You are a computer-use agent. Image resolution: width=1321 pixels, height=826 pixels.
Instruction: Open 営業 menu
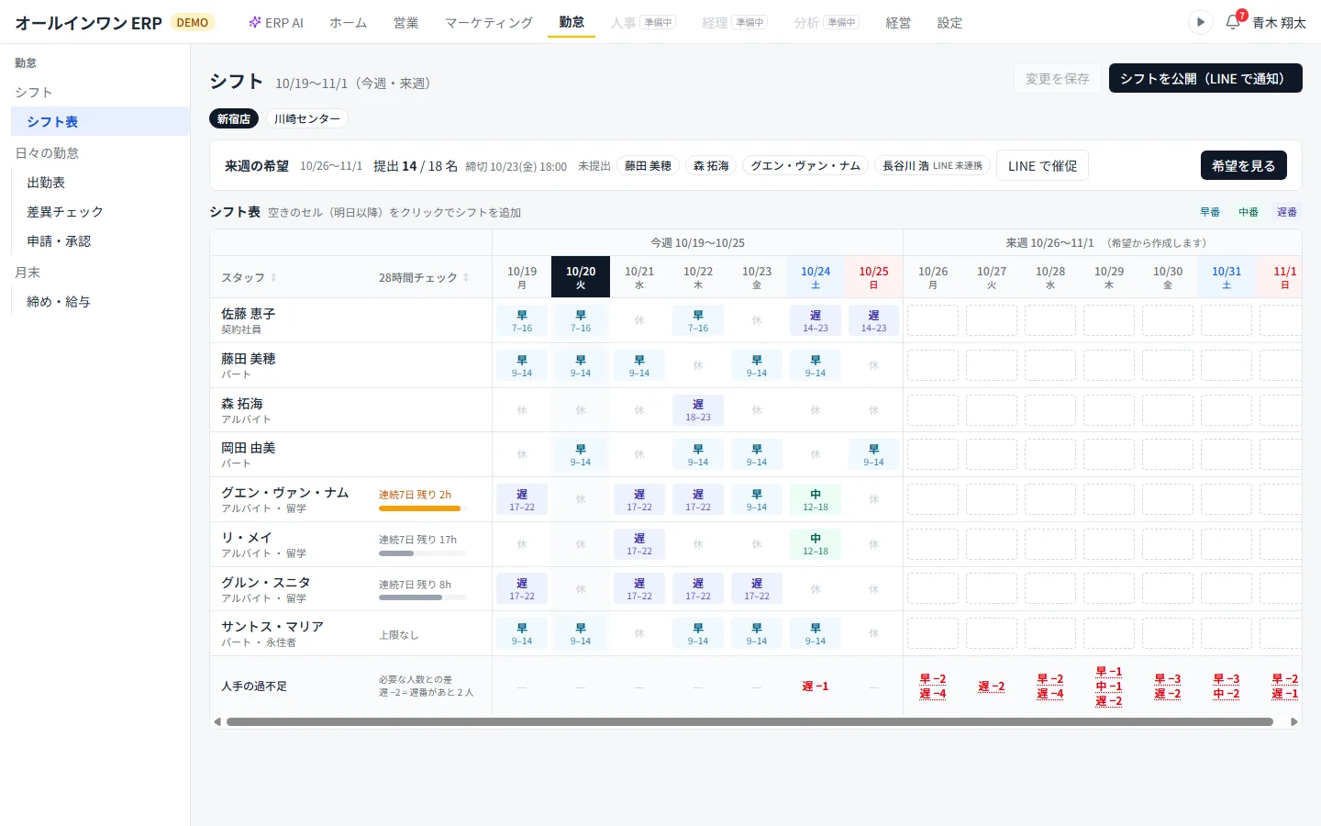pos(406,23)
